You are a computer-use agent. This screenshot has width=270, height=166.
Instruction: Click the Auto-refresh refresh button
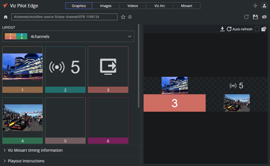tap(229, 29)
